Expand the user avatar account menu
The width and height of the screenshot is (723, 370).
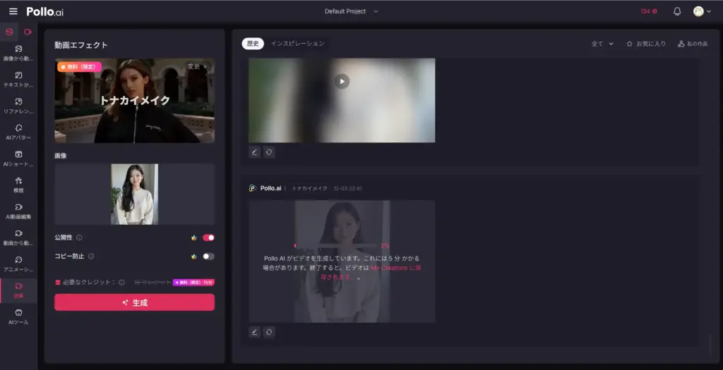click(702, 11)
